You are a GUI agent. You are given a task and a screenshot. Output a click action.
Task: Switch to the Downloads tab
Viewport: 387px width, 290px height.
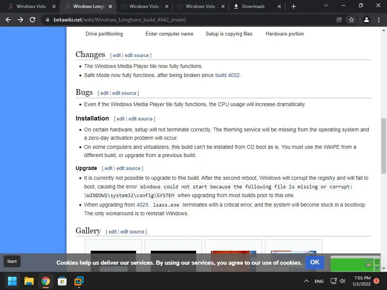[x=253, y=6]
